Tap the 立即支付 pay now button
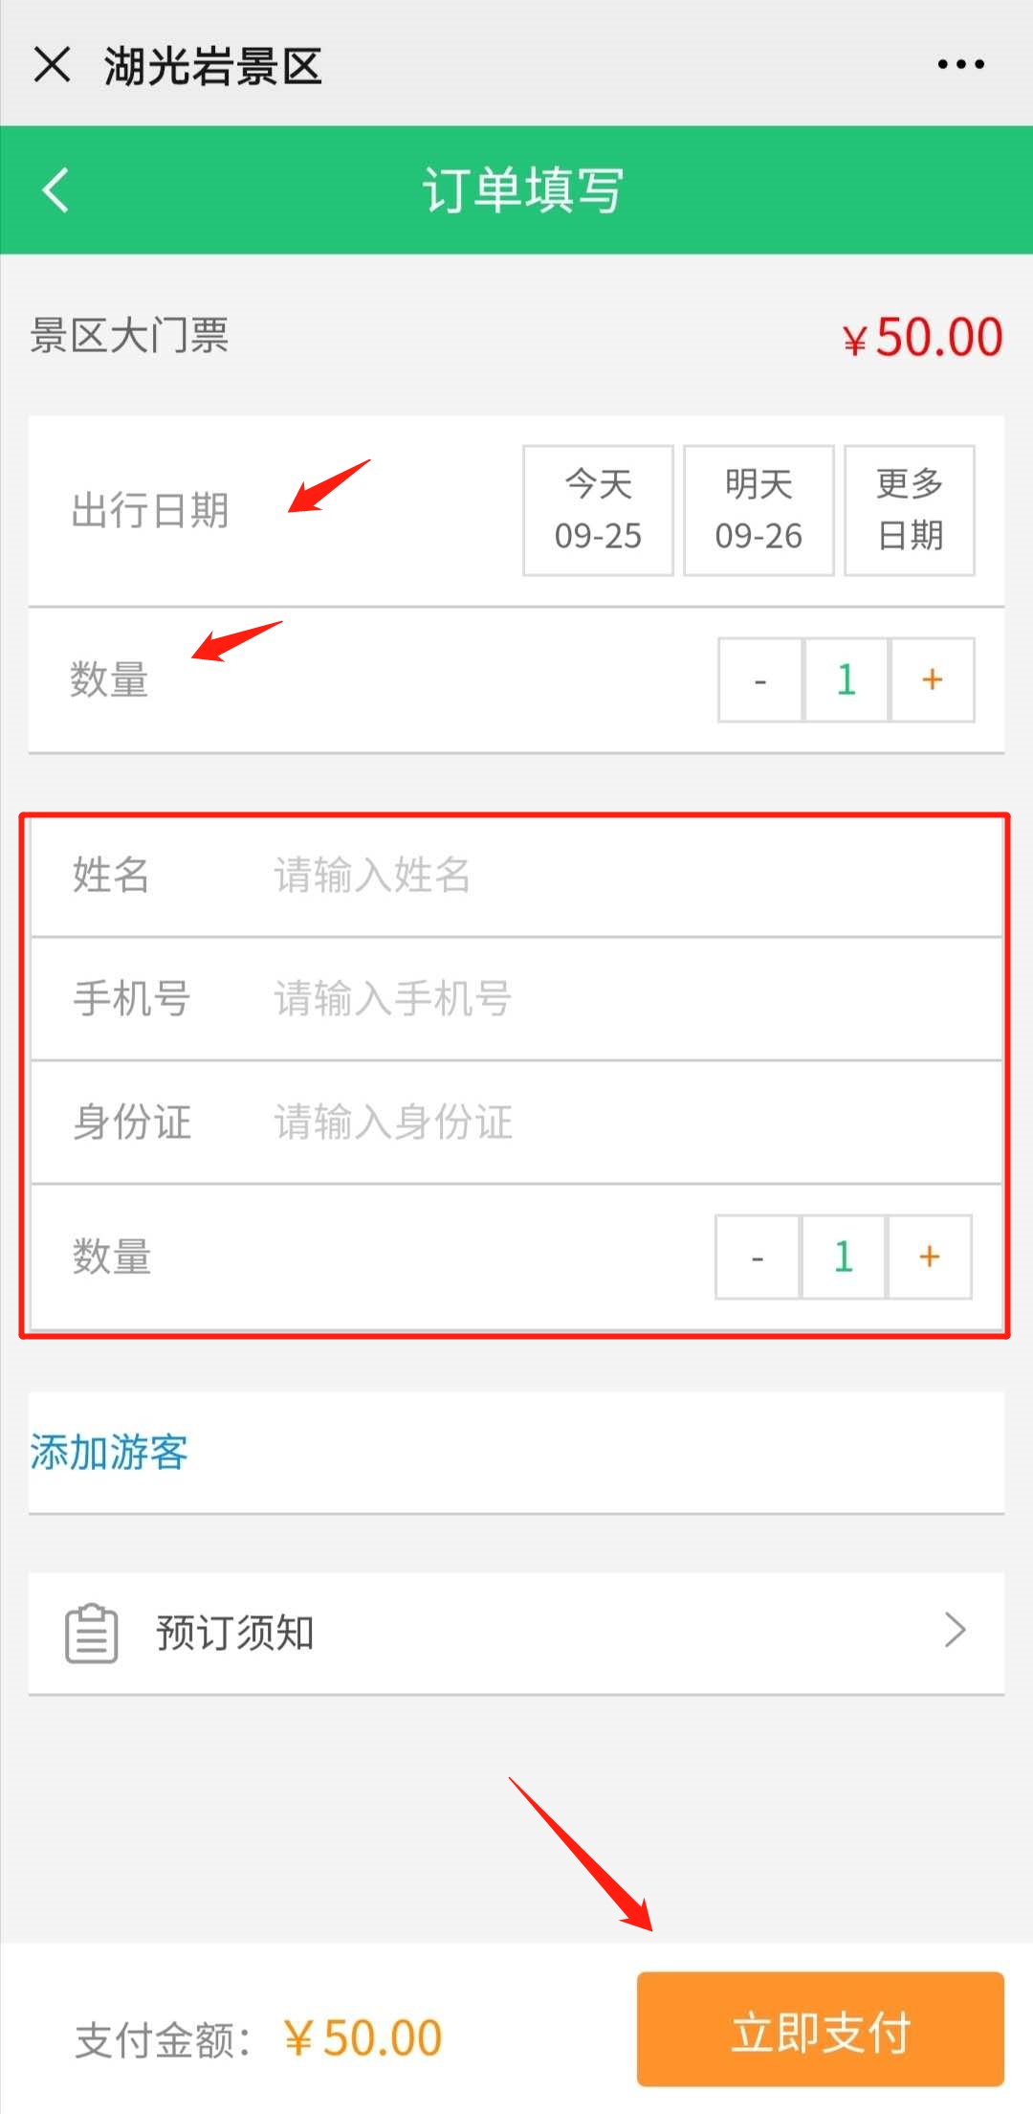The width and height of the screenshot is (1033, 2114). click(821, 2029)
